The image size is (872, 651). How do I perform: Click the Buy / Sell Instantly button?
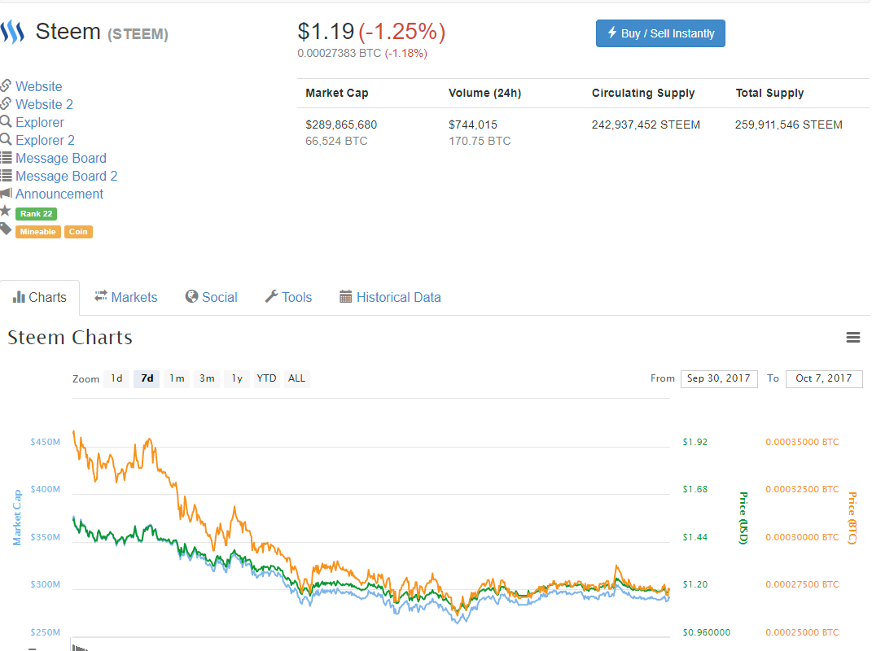pyautogui.click(x=660, y=33)
